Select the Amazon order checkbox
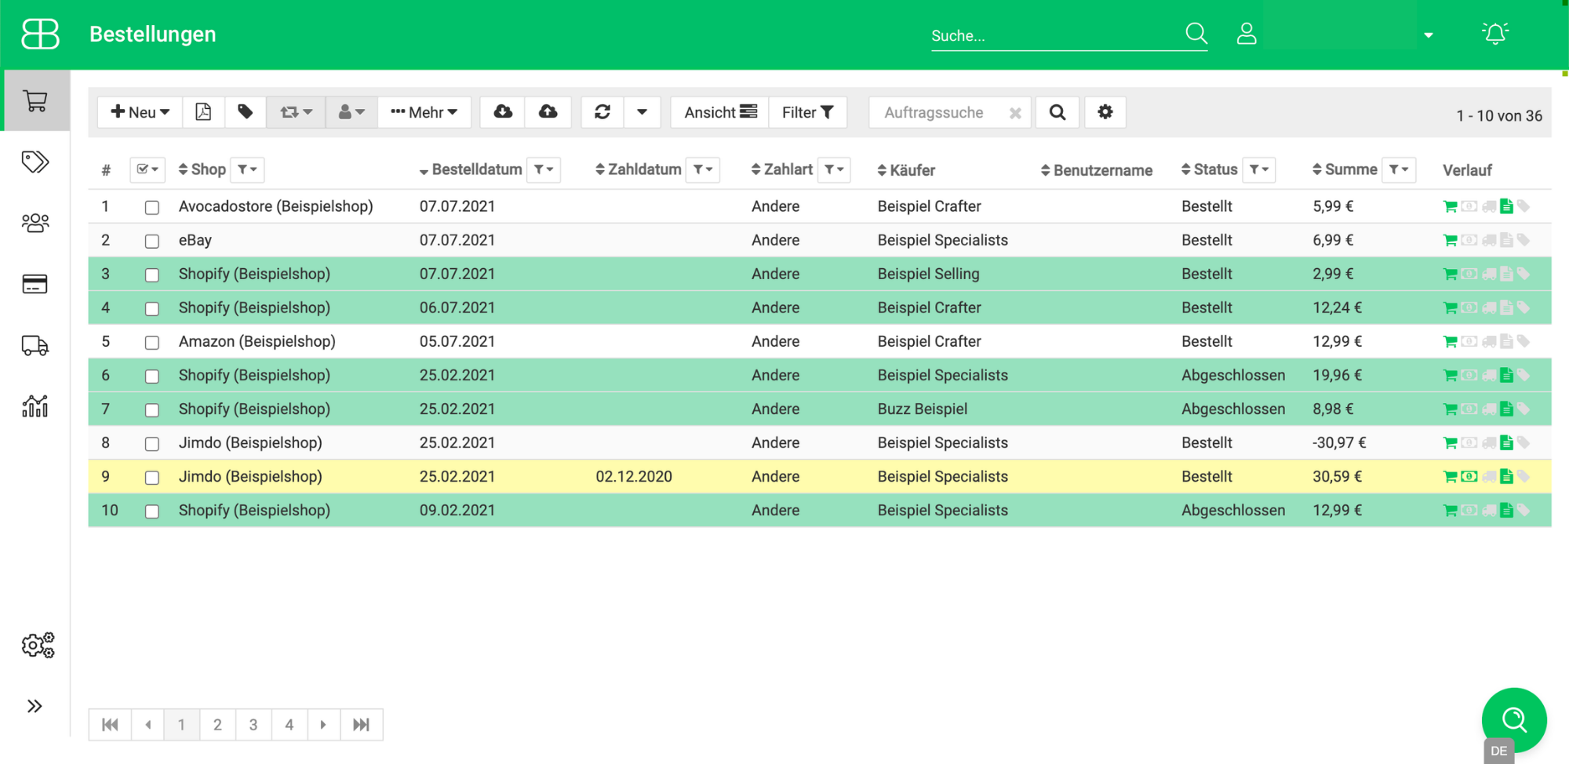The height and width of the screenshot is (764, 1569). pos(152,342)
